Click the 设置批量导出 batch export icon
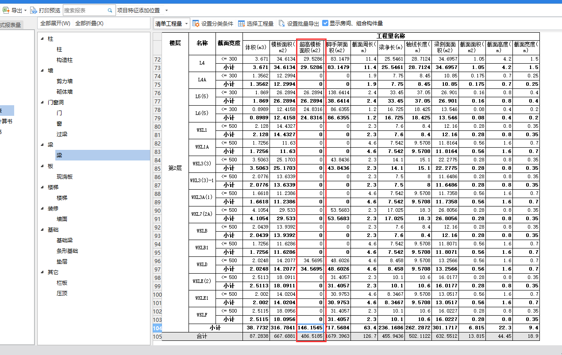 [x=282, y=23]
